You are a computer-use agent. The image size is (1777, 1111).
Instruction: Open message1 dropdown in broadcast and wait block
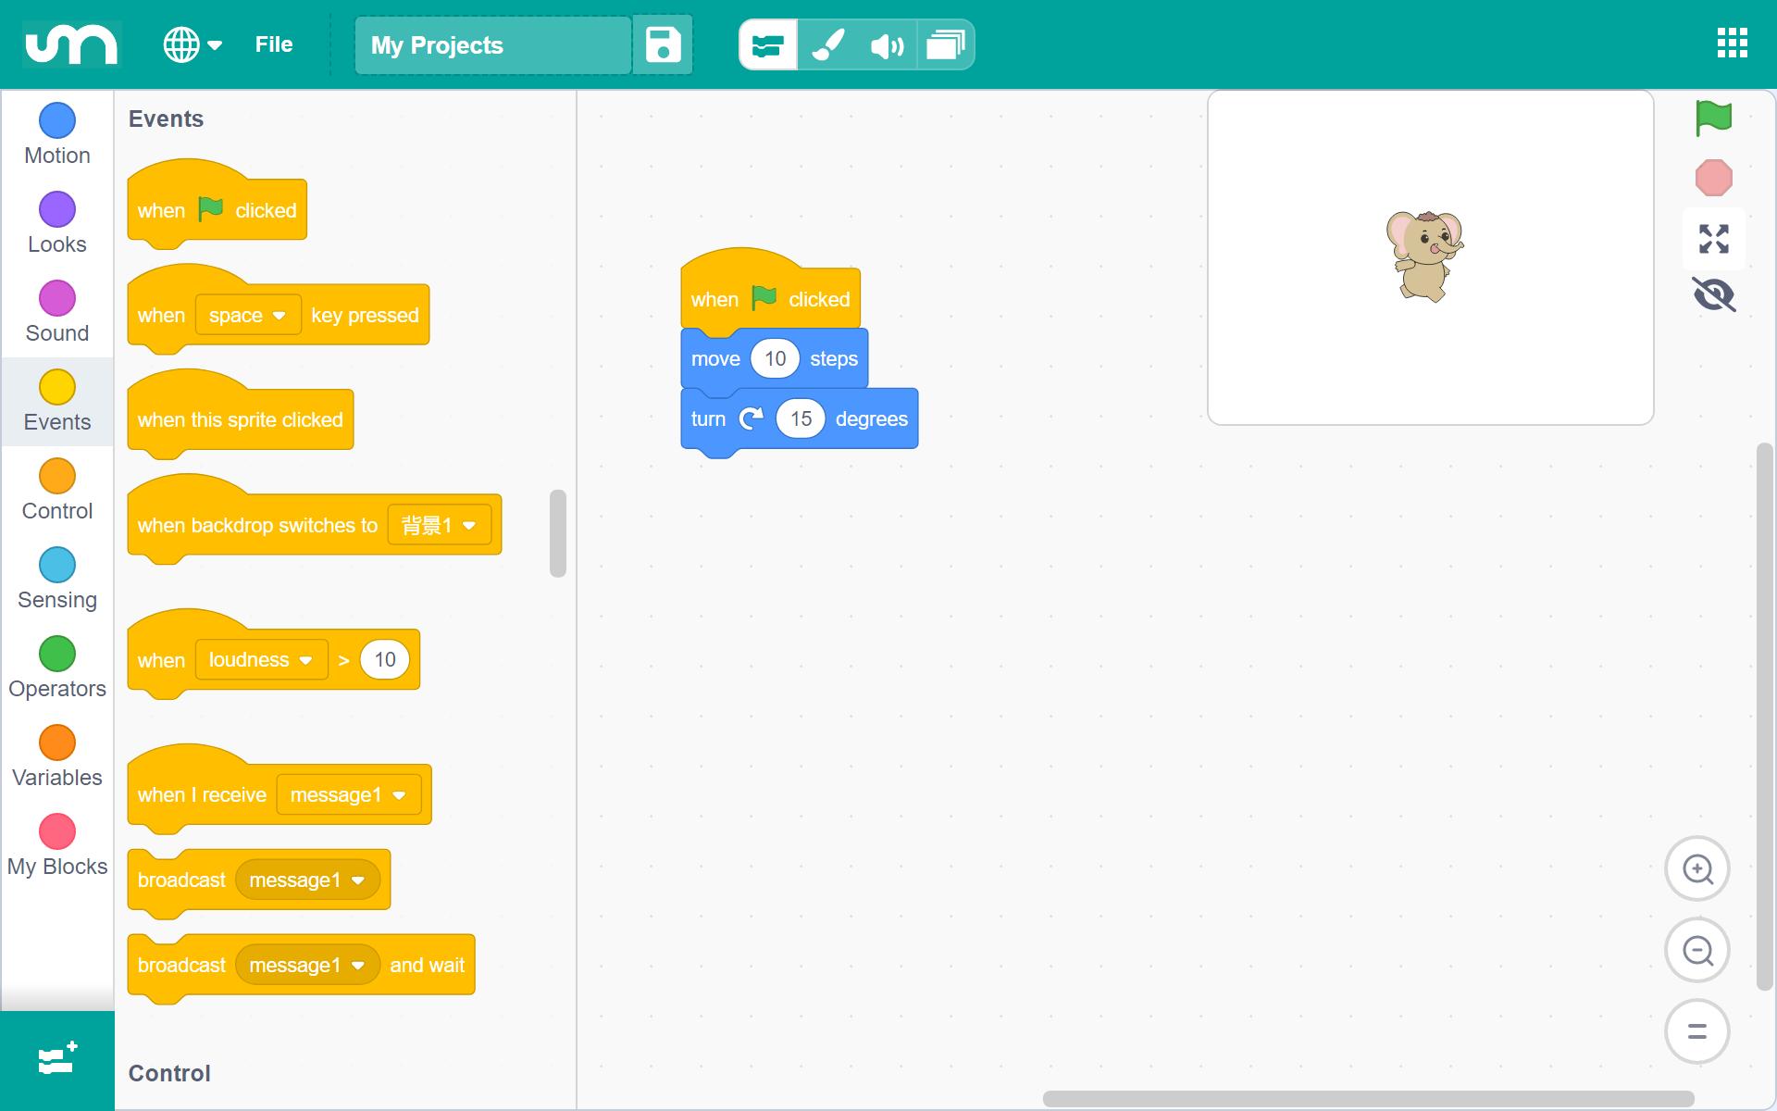tap(307, 966)
